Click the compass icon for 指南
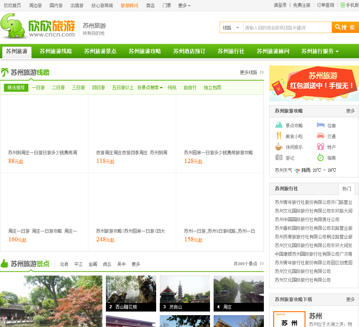The height and width of the screenshot is (327, 359). (x=321, y=158)
